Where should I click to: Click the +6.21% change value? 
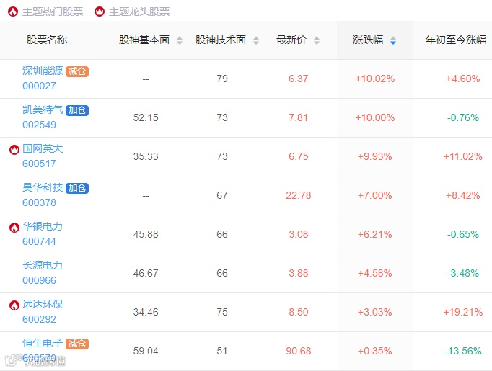pyautogui.click(x=375, y=234)
